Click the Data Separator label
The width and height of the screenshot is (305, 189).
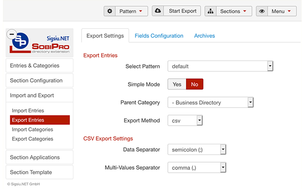(x=141, y=150)
